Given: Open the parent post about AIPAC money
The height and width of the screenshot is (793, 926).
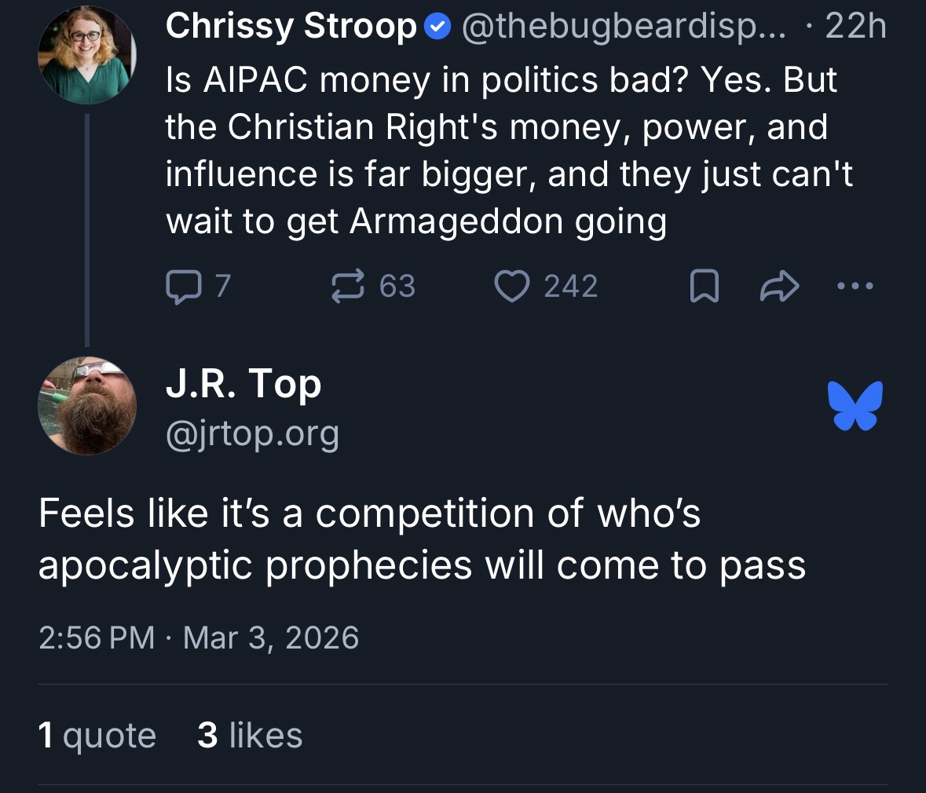Looking at the screenshot, I should click(x=503, y=149).
